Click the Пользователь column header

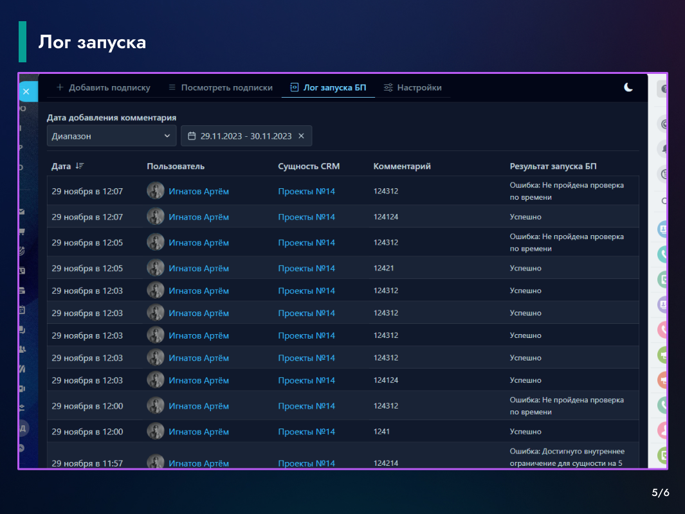tap(176, 166)
